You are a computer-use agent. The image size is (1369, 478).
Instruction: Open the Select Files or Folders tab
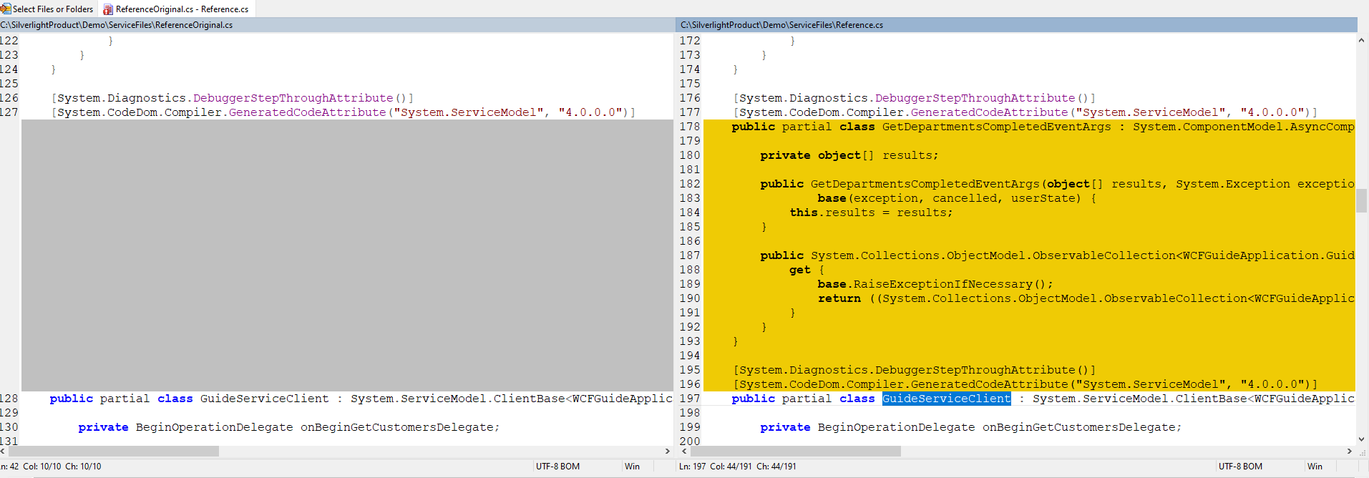48,9
